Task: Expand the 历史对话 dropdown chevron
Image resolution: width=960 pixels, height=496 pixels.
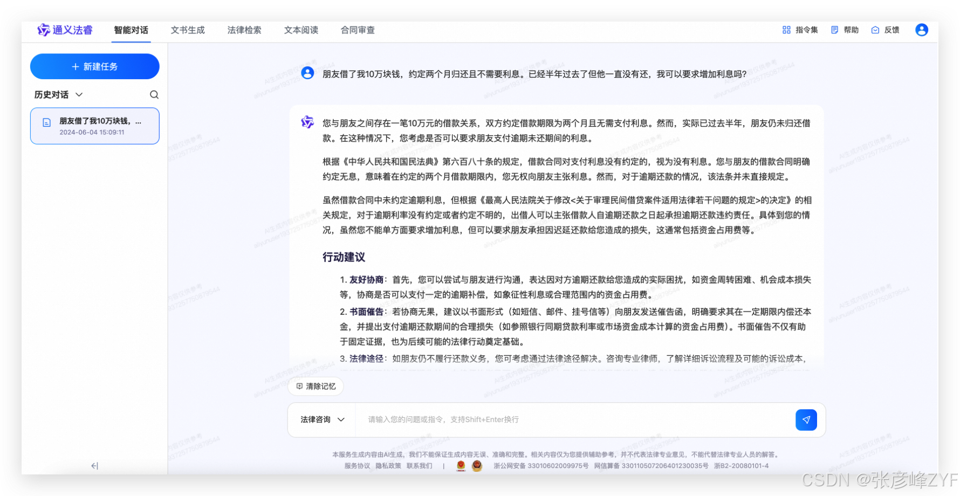Action: click(79, 95)
